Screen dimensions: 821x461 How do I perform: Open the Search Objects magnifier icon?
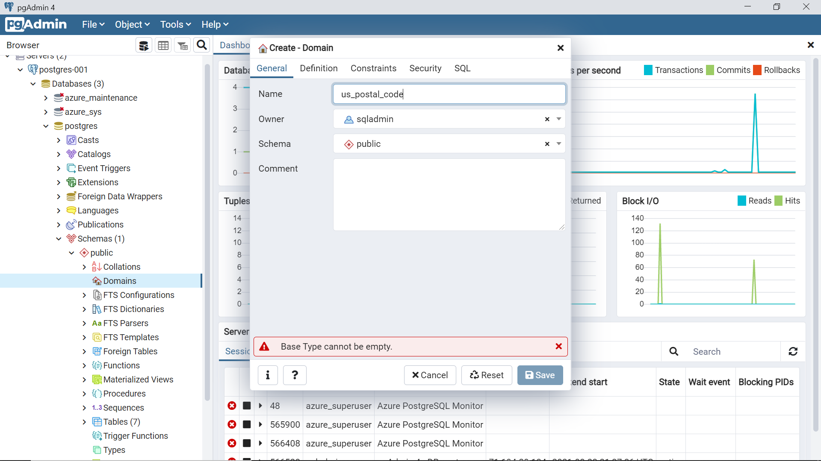pos(202,45)
